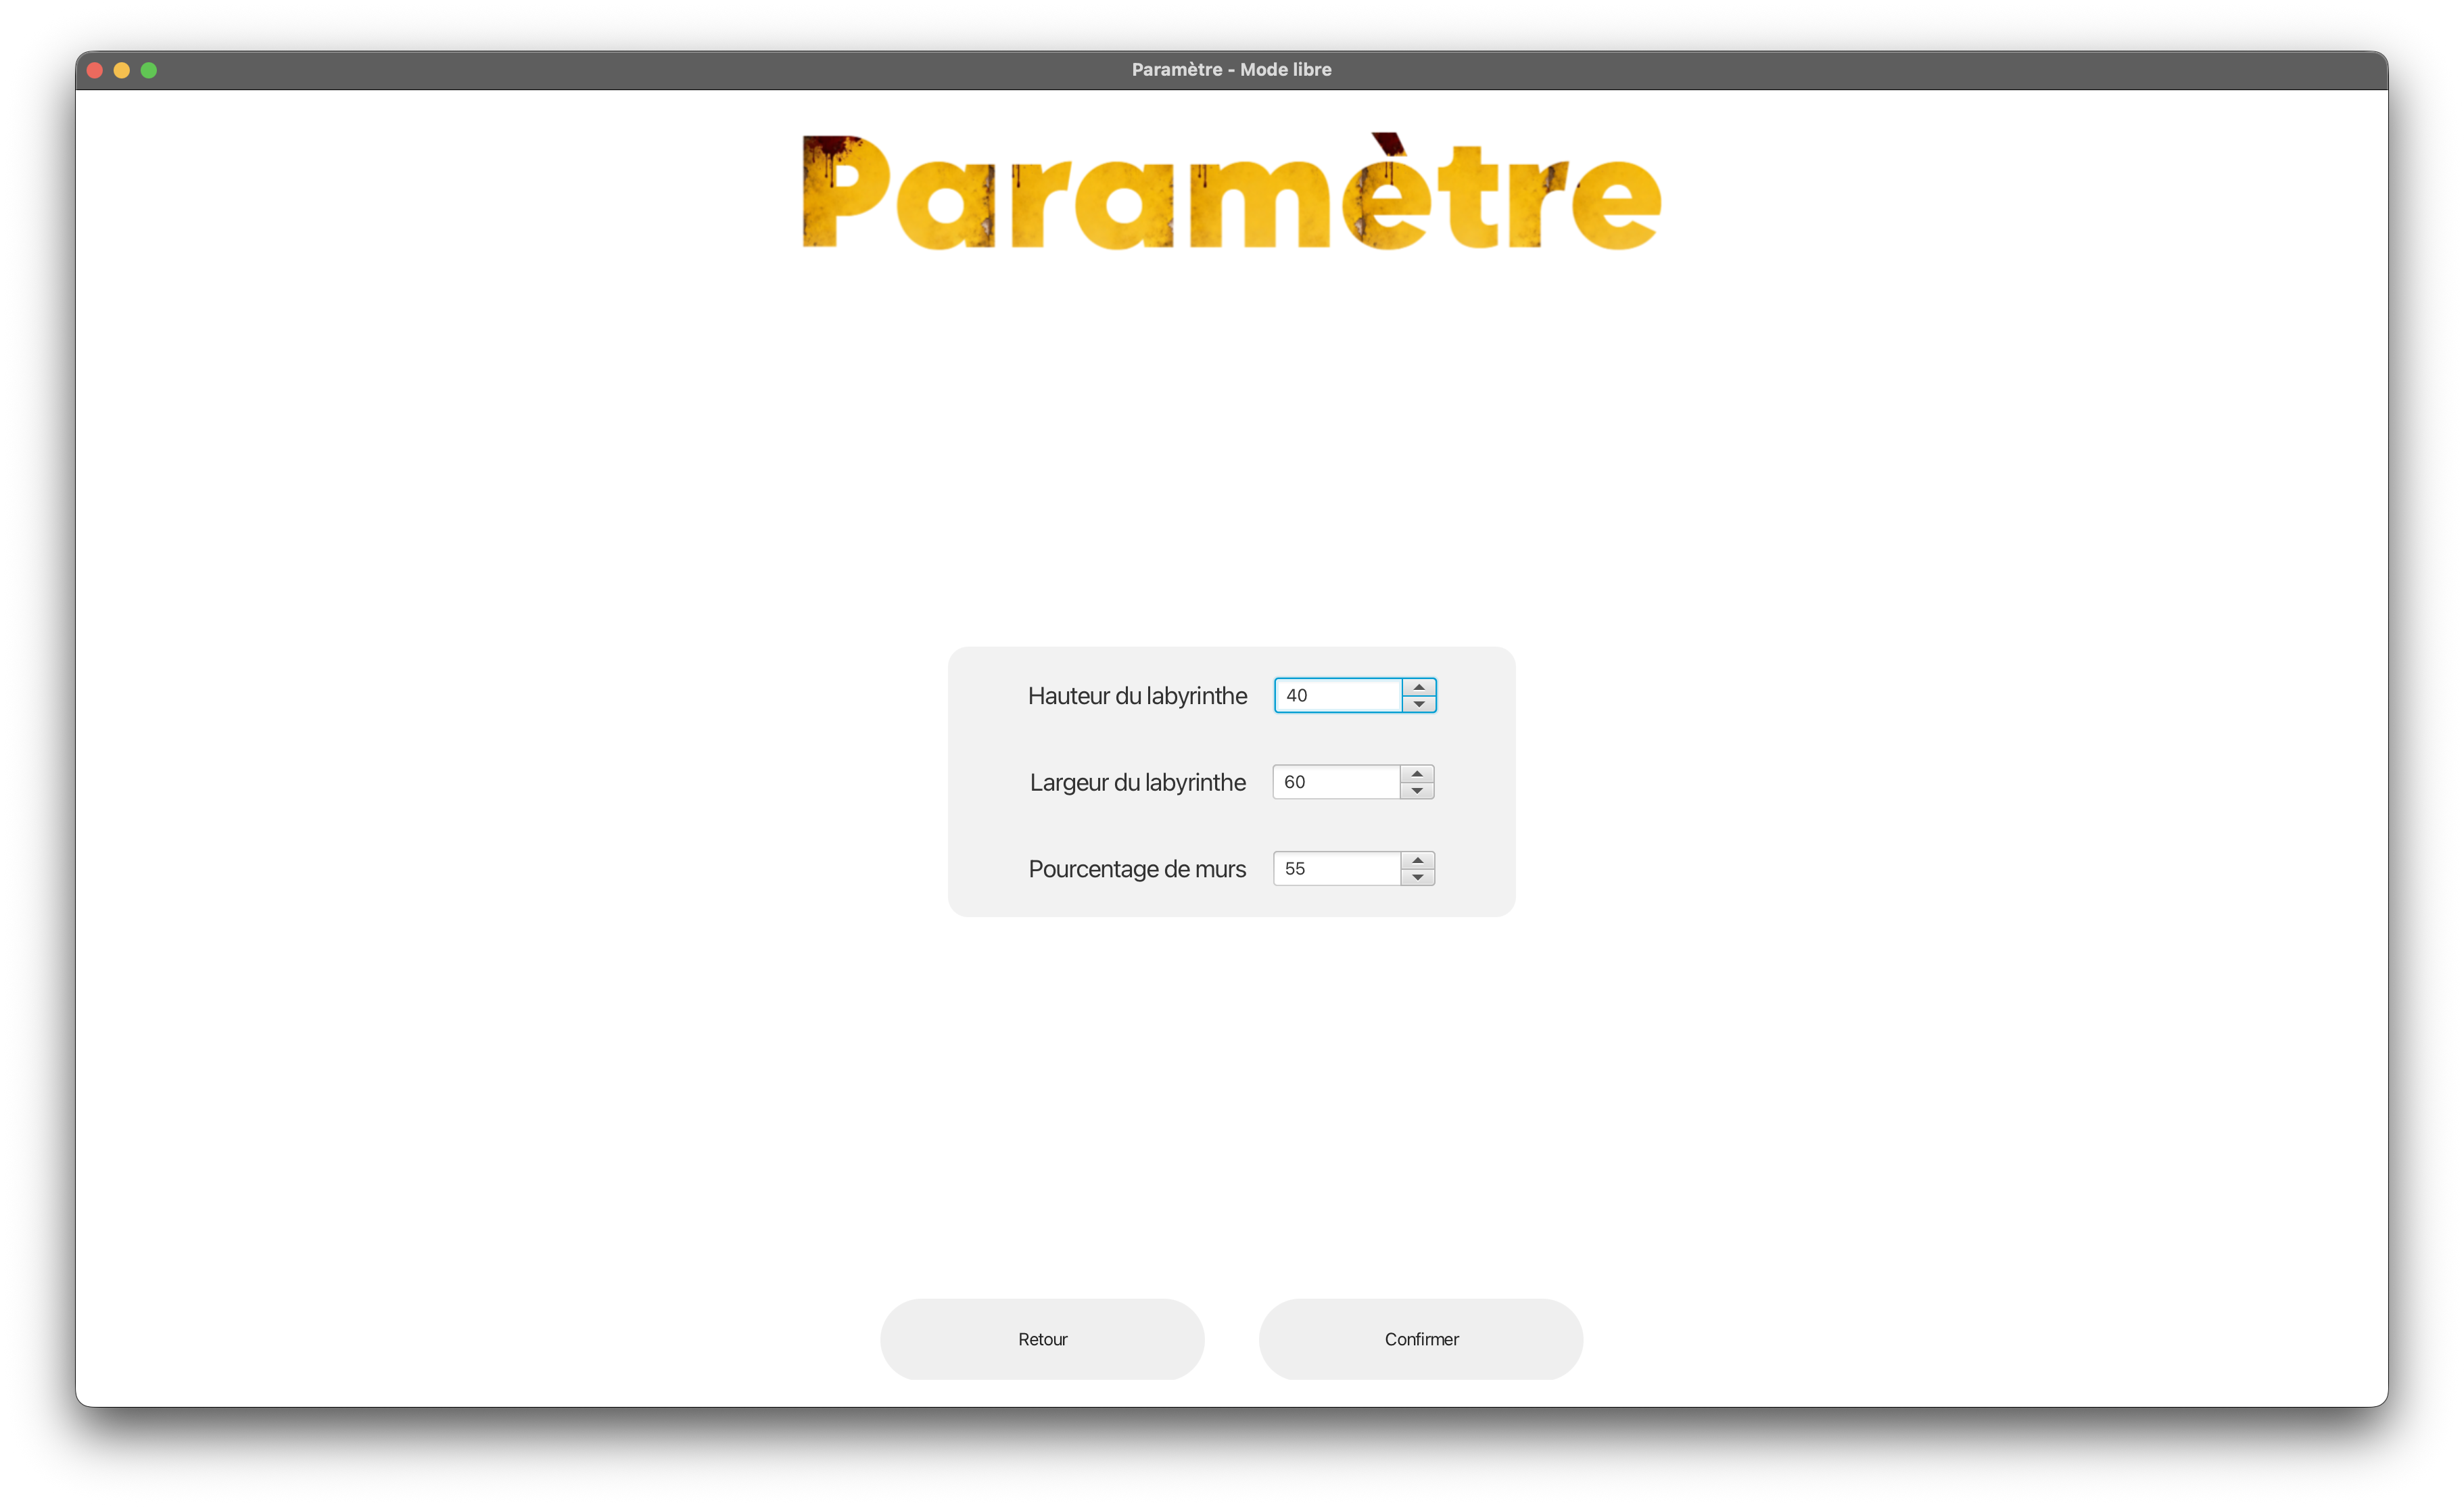Click down arrow for Largeur du labyrinthe
Viewport: 2464px width, 1507px height.
[x=1416, y=791]
